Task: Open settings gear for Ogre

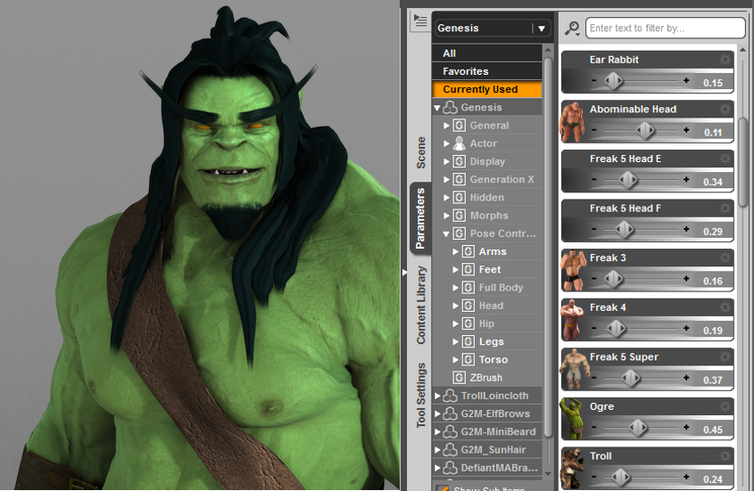Action: [x=725, y=406]
